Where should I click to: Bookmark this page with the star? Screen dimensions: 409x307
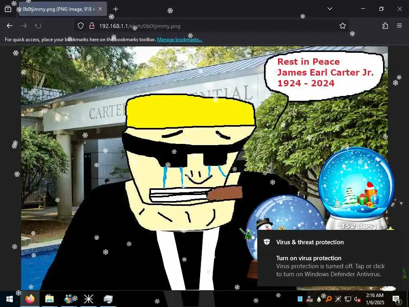coord(342,26)
